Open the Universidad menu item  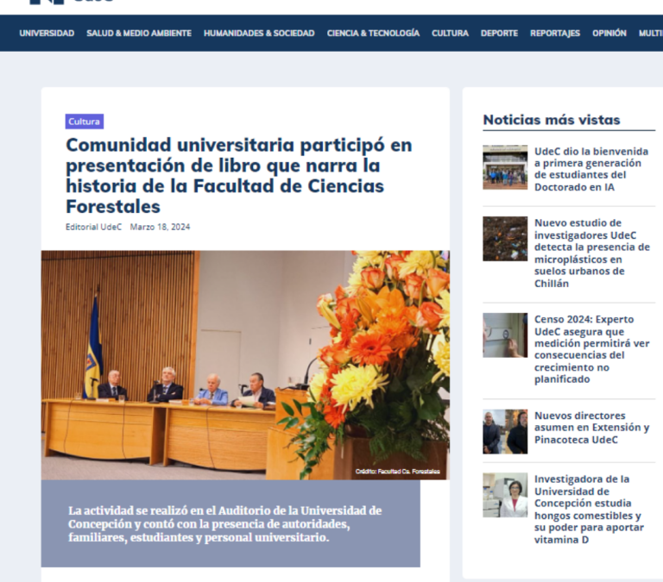[x=47, y=34]
